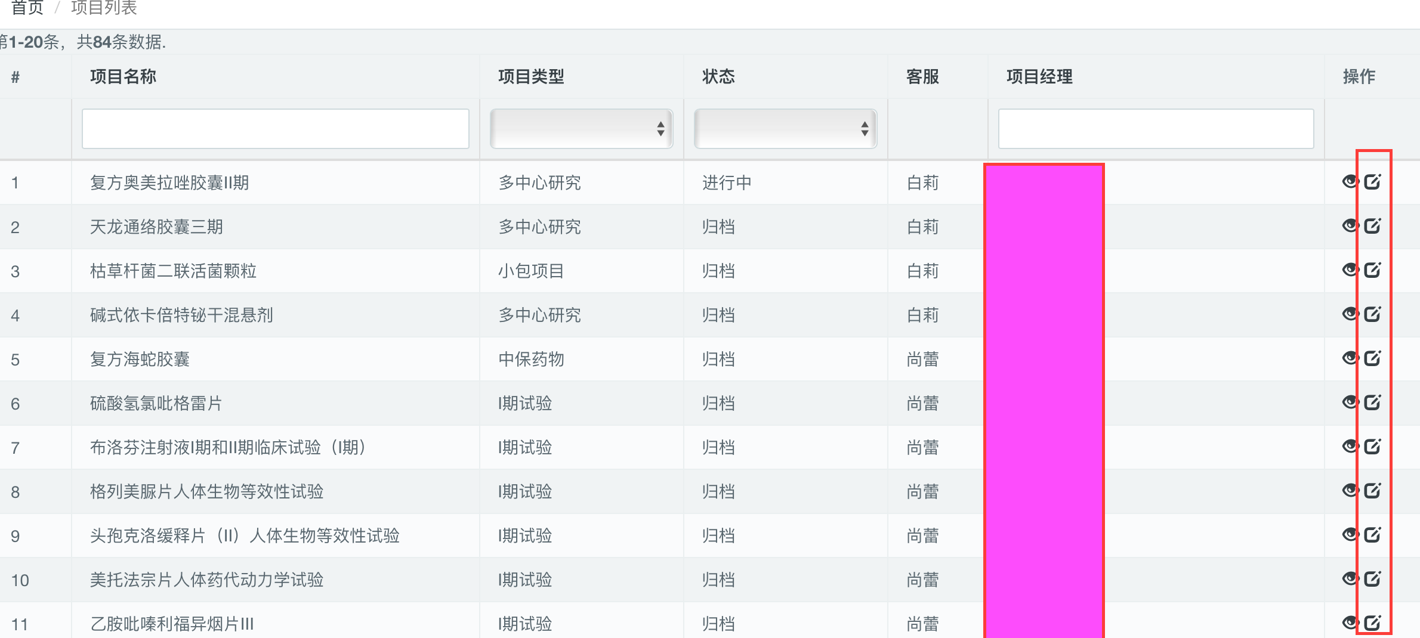Edit the 硫酸氢氯吡格雷片 project
Viewport: 1420px width, 638px height.
click(x=1373, y=402)
